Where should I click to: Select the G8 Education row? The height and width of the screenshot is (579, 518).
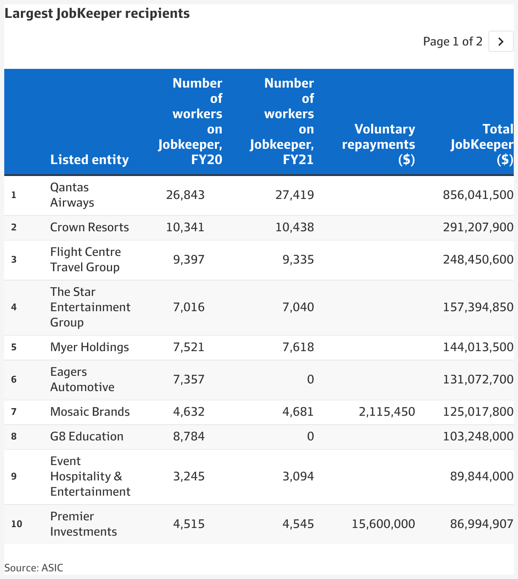pyautogui.click(x=259, y=437)
